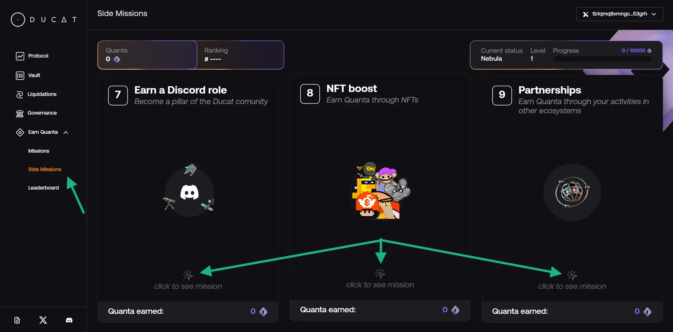
Task: Collapse the Earn Quanta menu chevron
Action: click(66, 132)
